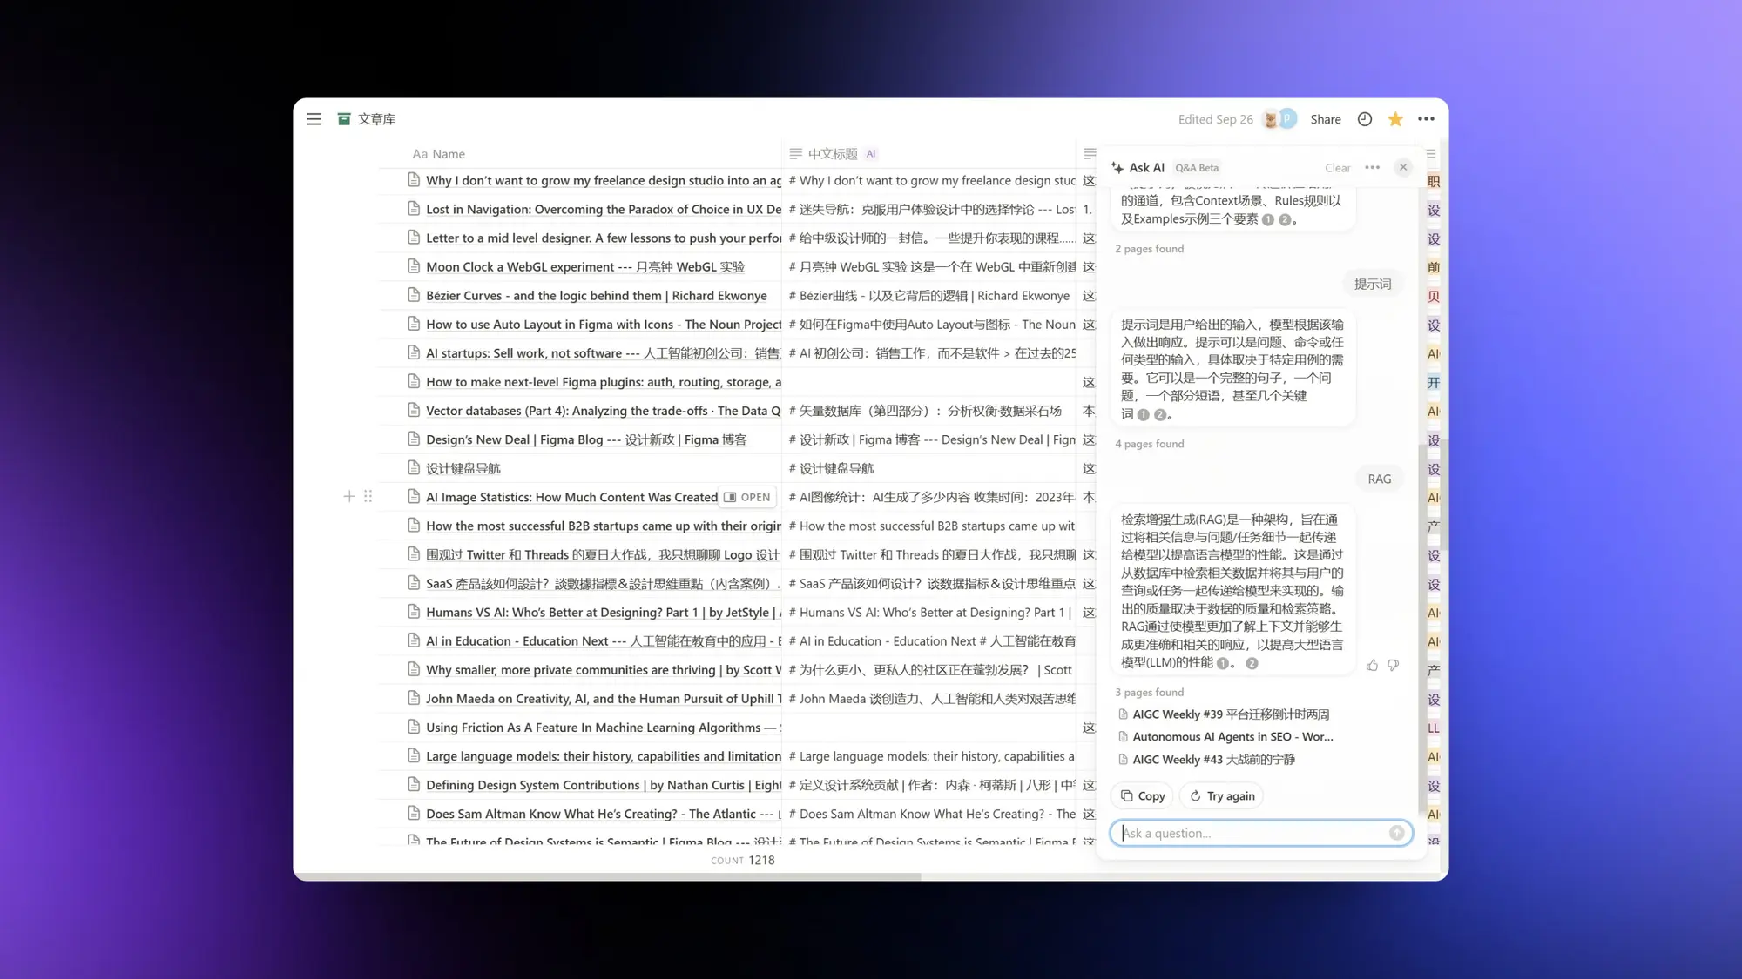Click the RAG question bubble

point(1379,479)
